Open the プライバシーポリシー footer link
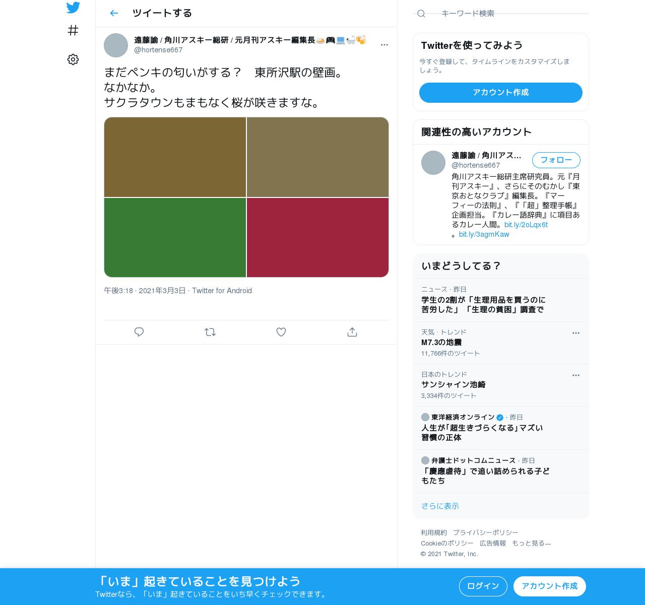The width and height of the screenshot is (645, 605). tap(486, 532)
